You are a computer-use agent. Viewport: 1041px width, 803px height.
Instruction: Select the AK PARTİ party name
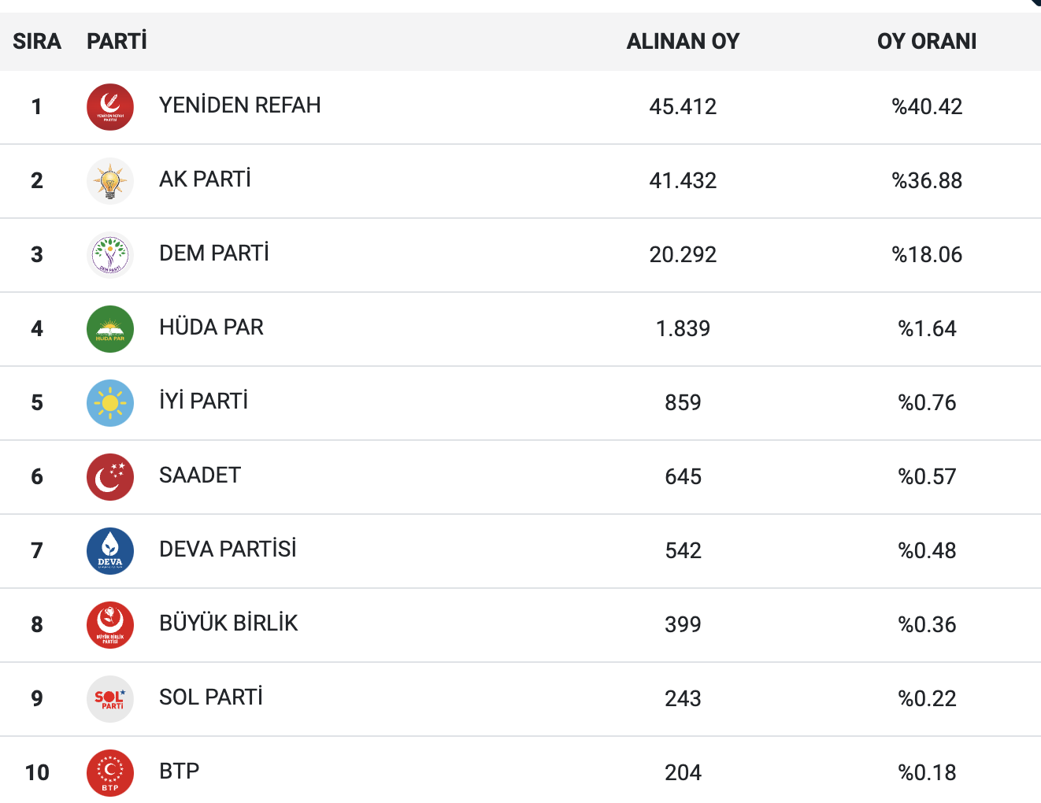(205, 179)
